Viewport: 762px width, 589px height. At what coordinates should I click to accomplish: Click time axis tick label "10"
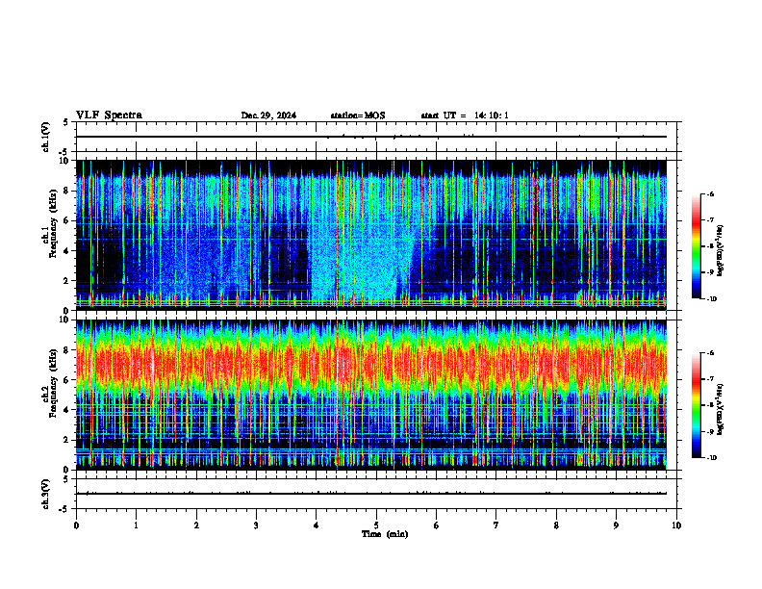click(x=676, y=525)
